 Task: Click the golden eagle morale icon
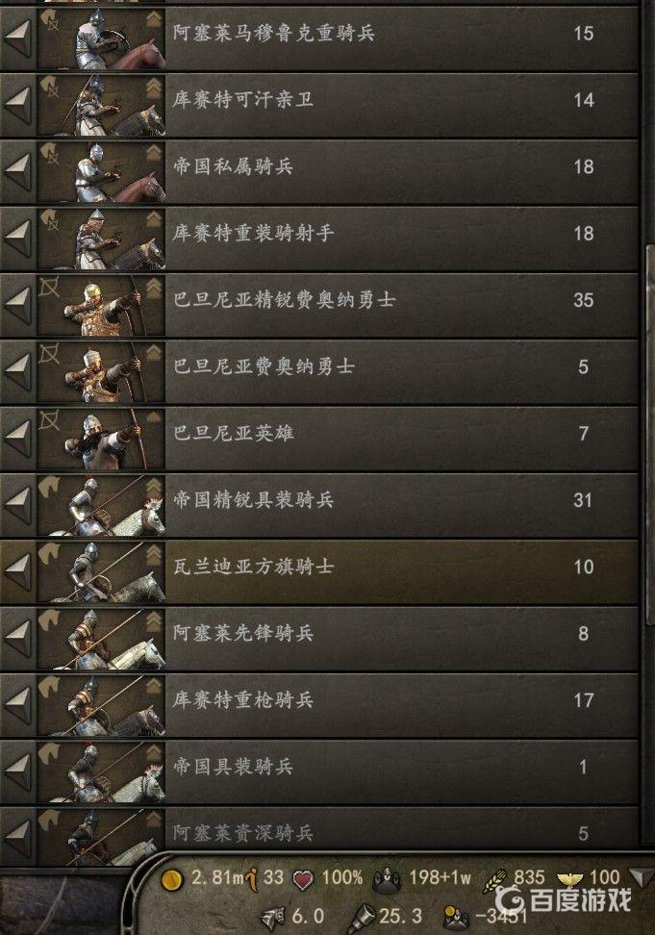[x=569, y=878]
